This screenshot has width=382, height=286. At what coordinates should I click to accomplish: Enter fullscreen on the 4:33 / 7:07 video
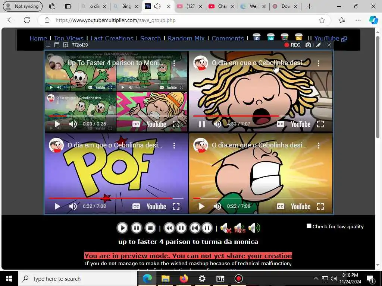point(320,124)
